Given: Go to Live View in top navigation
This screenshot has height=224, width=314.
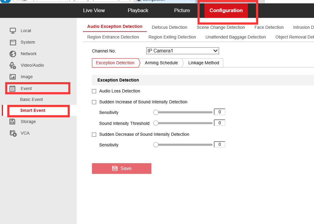Looking at the screenshot, I should pyautogui.click(x=94, y=10).
